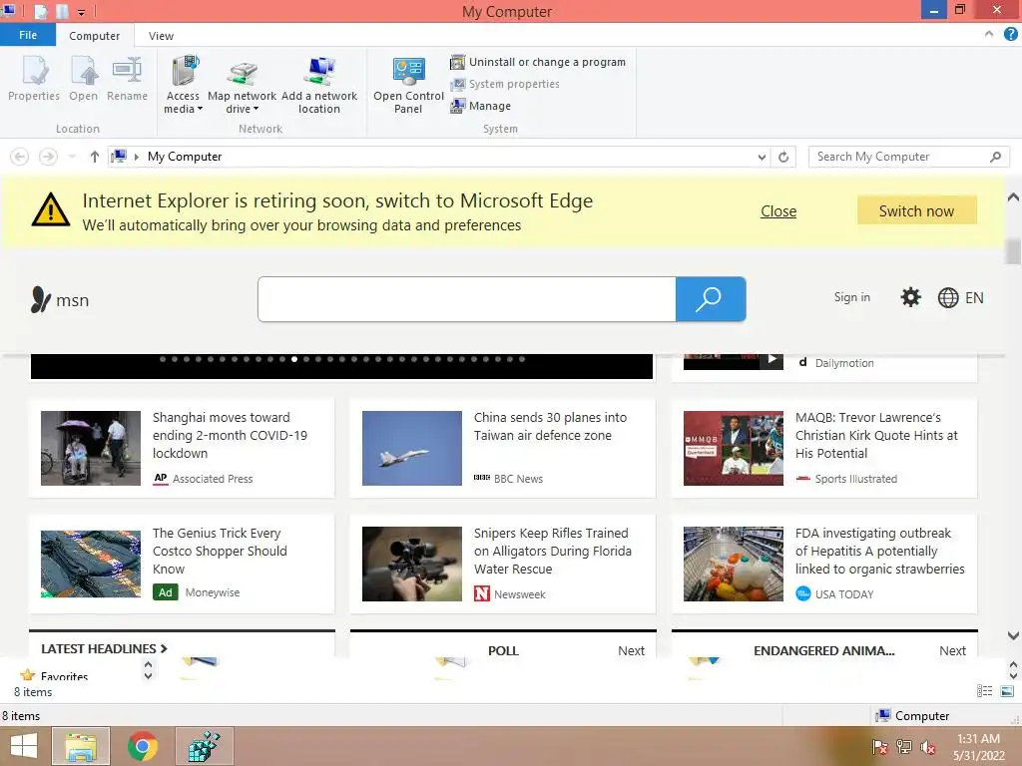Open MAQB Trevor Lawrence article
Screen dimensions: 1022x766
click(x=876, y=435)
